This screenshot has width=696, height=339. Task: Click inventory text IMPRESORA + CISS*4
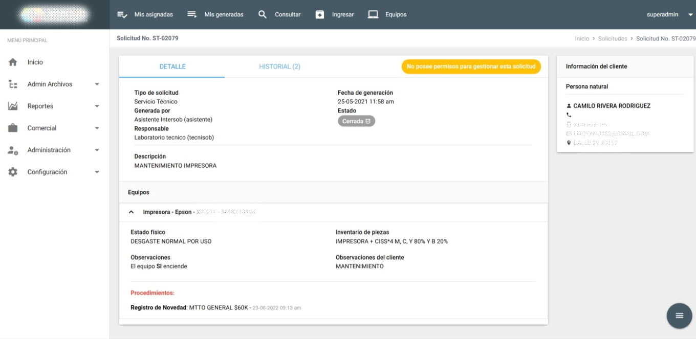(x=391, y=241)
